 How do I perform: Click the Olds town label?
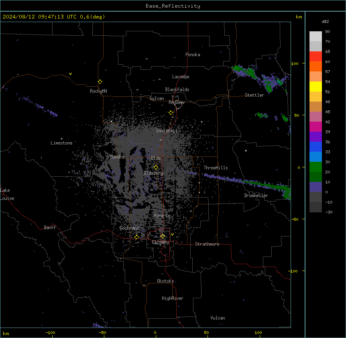(x=156, y=158)
